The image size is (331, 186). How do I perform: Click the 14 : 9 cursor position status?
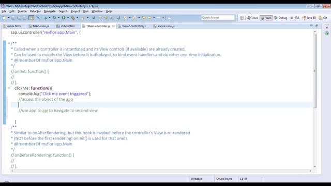click(243, 179)
